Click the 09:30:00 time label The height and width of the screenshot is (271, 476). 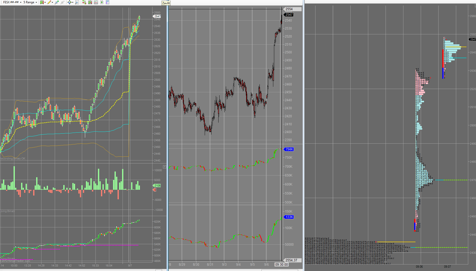tap(281, 264)
